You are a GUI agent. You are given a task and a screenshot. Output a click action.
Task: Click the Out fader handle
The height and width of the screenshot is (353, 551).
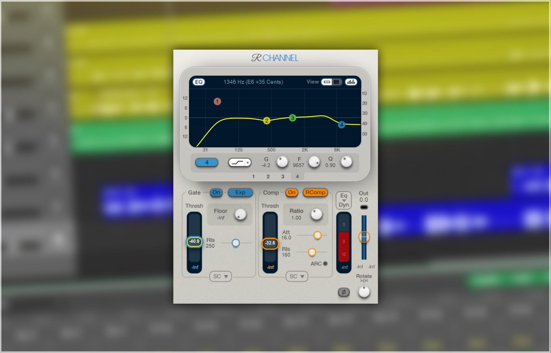point(364,237)
